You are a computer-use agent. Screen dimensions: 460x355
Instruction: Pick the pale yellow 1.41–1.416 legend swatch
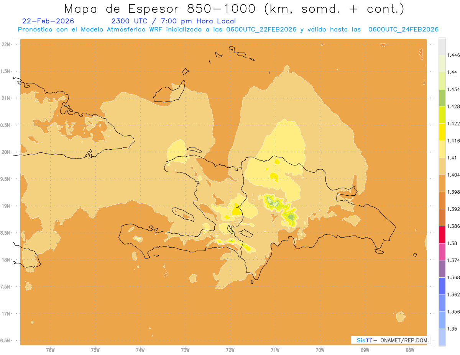tap(442, 149)
